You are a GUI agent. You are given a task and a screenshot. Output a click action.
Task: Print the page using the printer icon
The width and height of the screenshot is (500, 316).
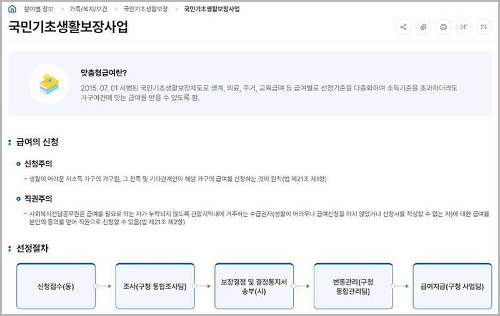pyautogui.click(x=443, y=27)
